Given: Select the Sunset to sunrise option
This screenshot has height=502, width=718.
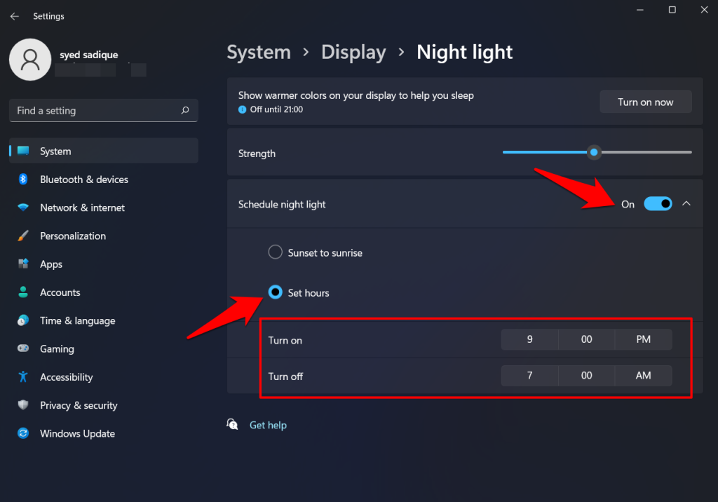Looking at the screenshot, I should coord(275,252).
